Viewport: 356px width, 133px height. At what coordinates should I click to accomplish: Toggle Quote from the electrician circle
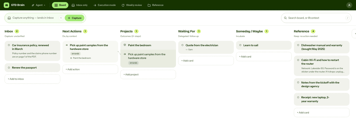(182, 45)
